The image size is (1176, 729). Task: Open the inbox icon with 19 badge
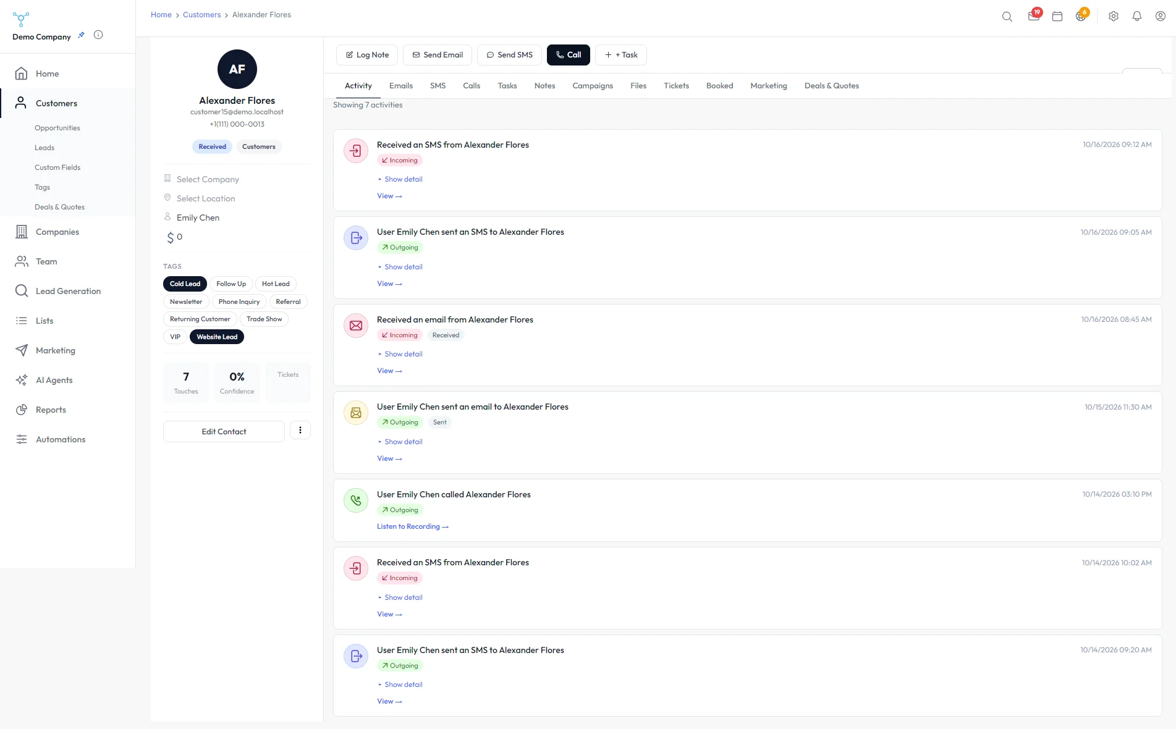pyautogui.click(x=1034, y=16)
